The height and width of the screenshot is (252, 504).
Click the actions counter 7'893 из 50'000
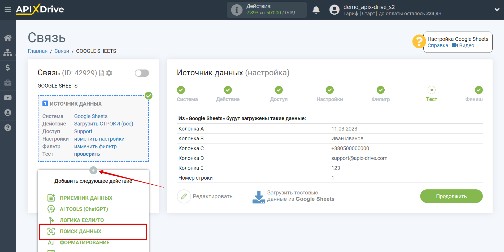264,13
